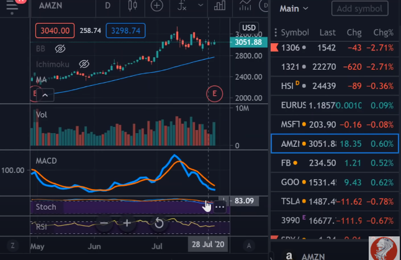This screenshot has height=260, width=401.
Task: Select the MA indicator label
Action: coord(41,80)
